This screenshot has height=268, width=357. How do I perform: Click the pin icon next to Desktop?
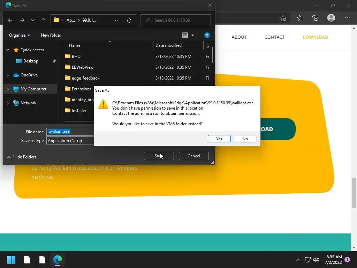(x=54, y=61)
